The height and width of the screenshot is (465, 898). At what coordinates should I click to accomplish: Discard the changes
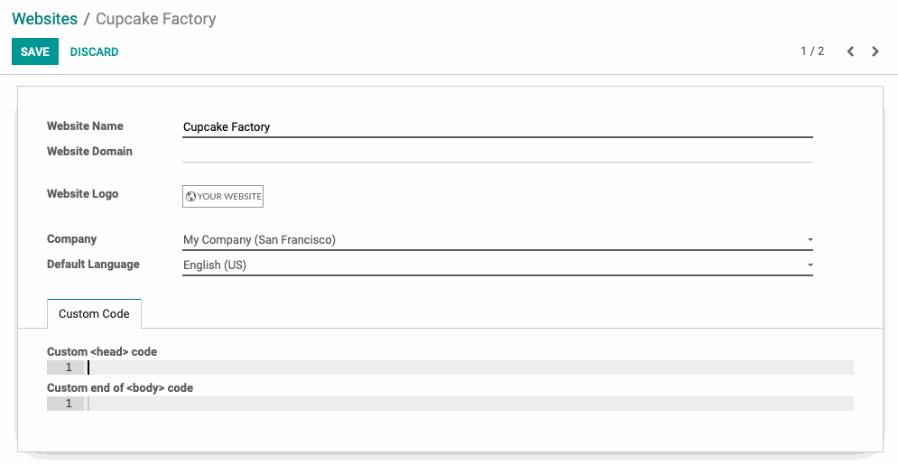94,51
